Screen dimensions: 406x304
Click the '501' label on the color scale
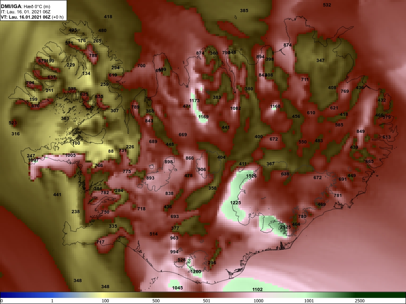[x=206, y=301]
